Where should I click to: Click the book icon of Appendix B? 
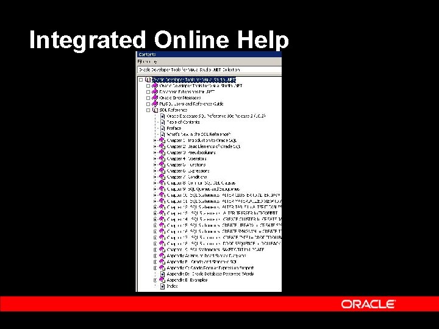click(162, 262)
